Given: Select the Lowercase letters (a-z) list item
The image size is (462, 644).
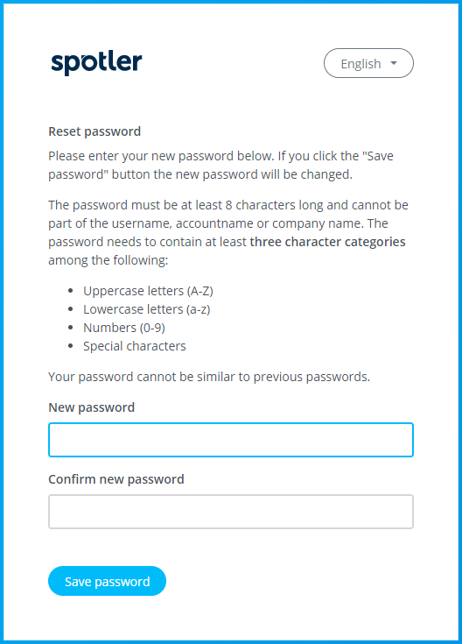Looking at the screenshot, I should coord(147,309).
